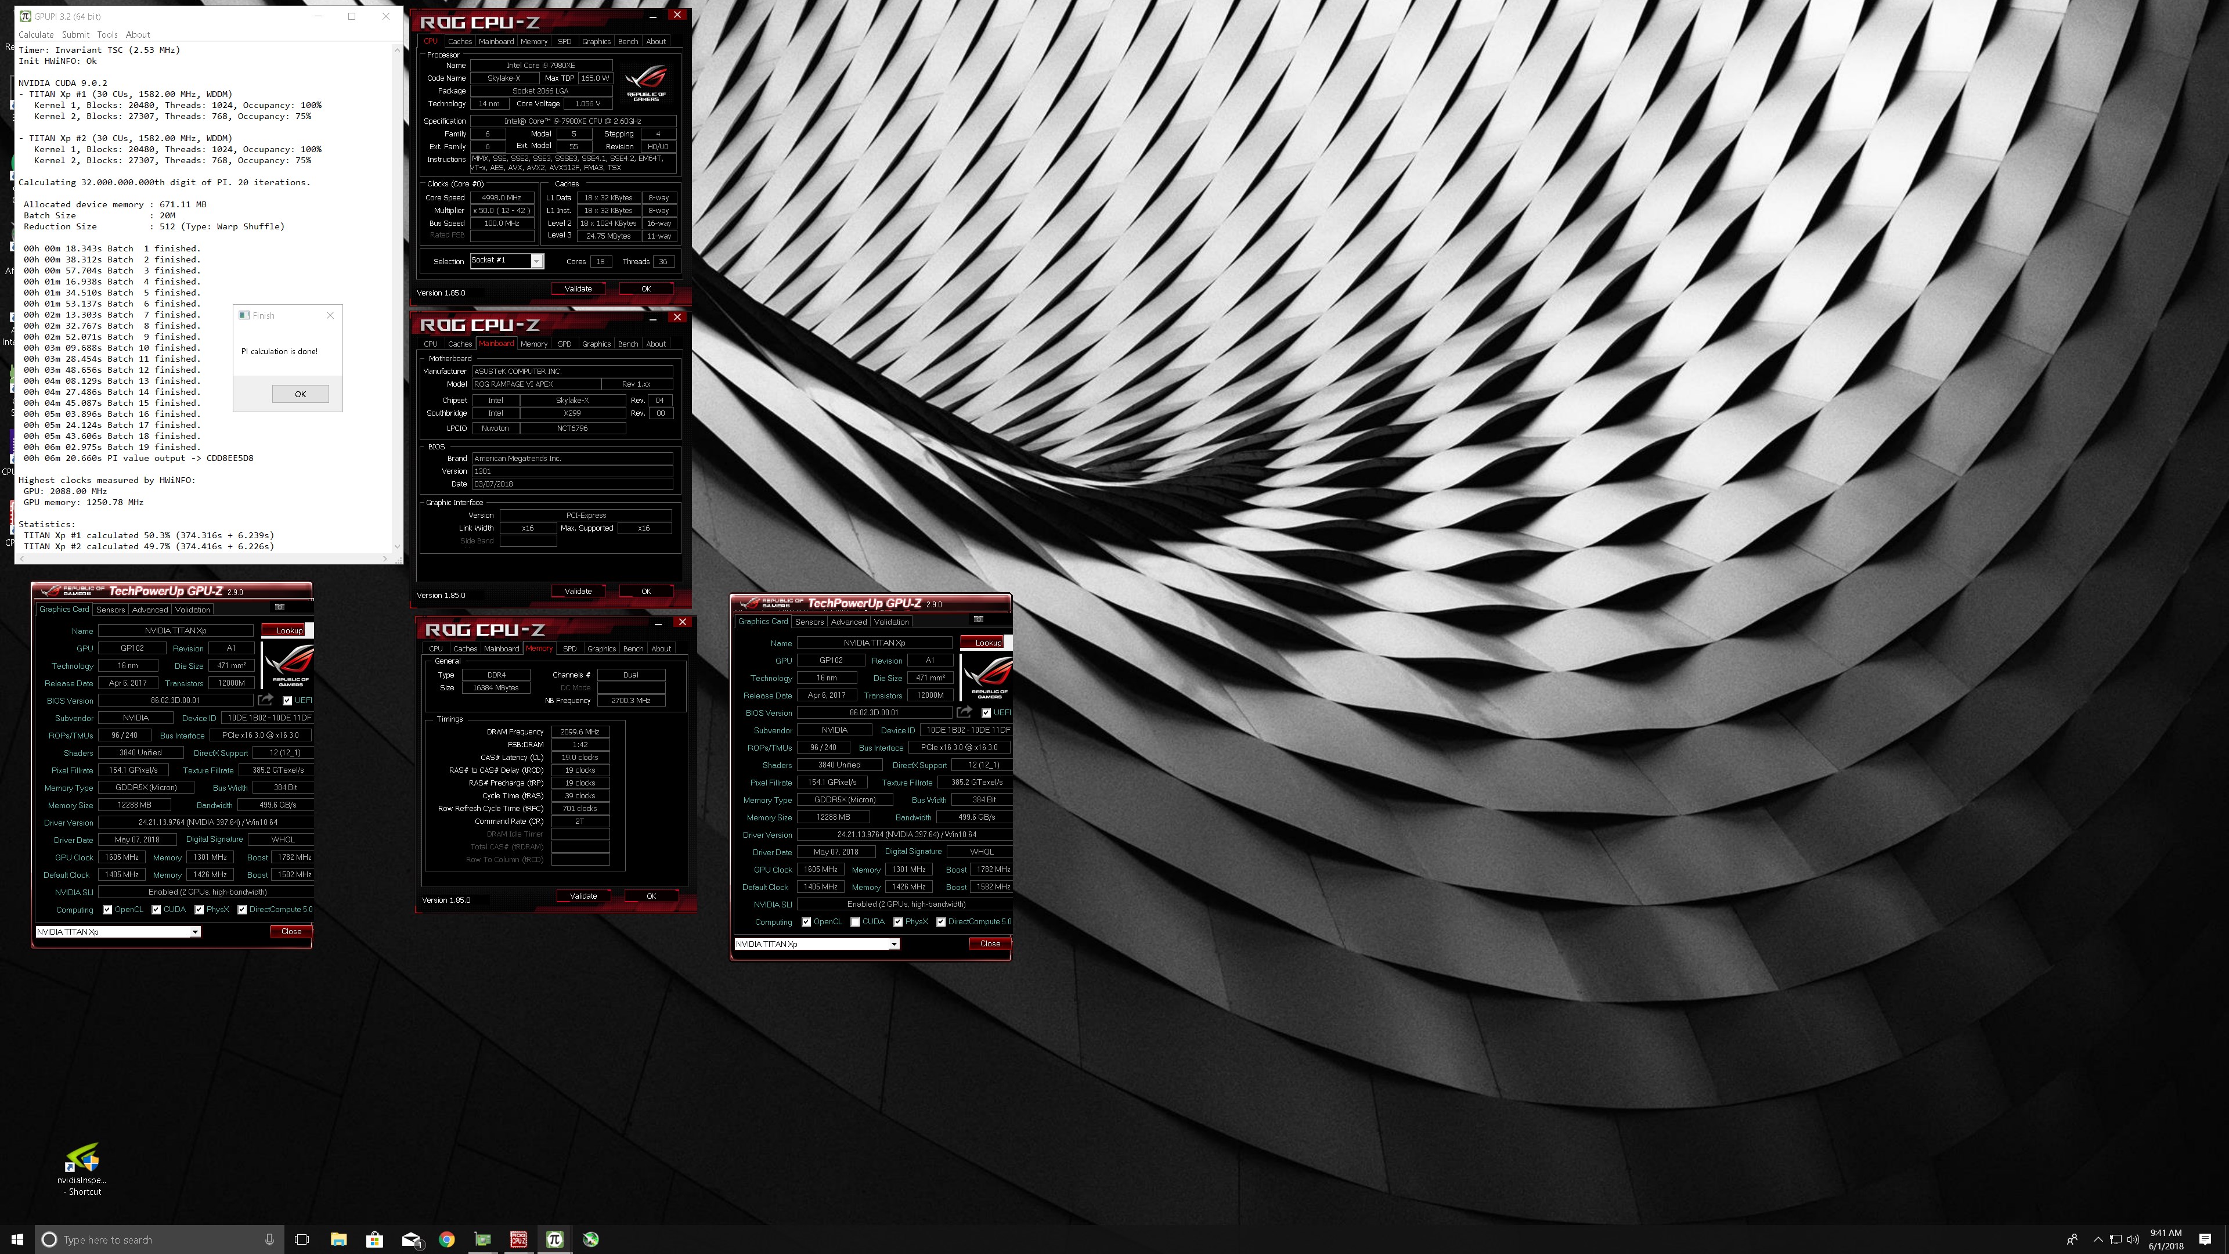Image resolution: width=2229 pixels, height=1254 pixels.
Task: Toggle UEFI checkbox in left GPU-Z
Action: [x=287, y=701]
